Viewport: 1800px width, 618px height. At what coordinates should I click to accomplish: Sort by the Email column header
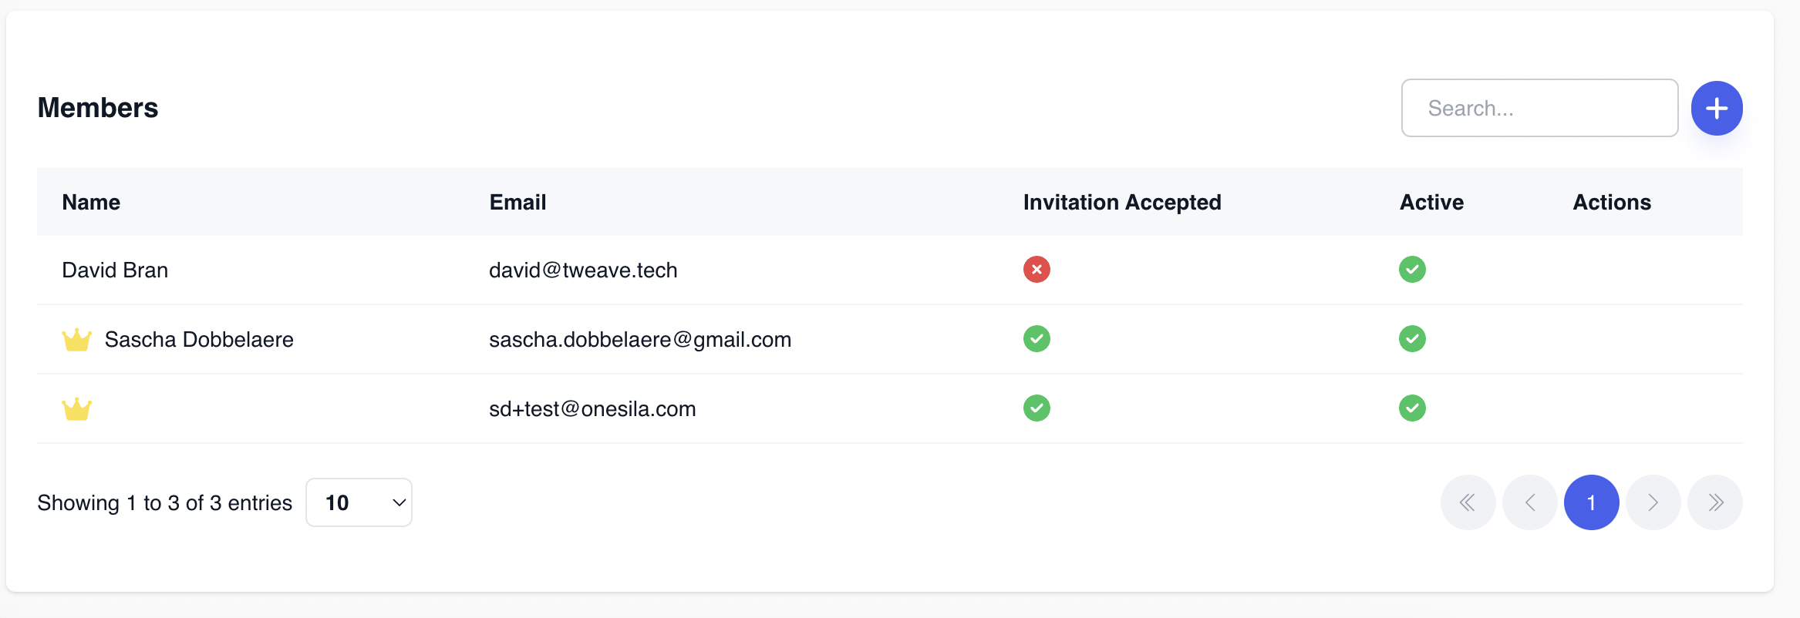coord(517,202)
